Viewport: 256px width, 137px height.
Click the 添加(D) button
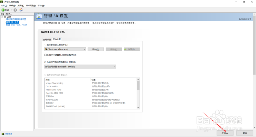pos(96,49)
